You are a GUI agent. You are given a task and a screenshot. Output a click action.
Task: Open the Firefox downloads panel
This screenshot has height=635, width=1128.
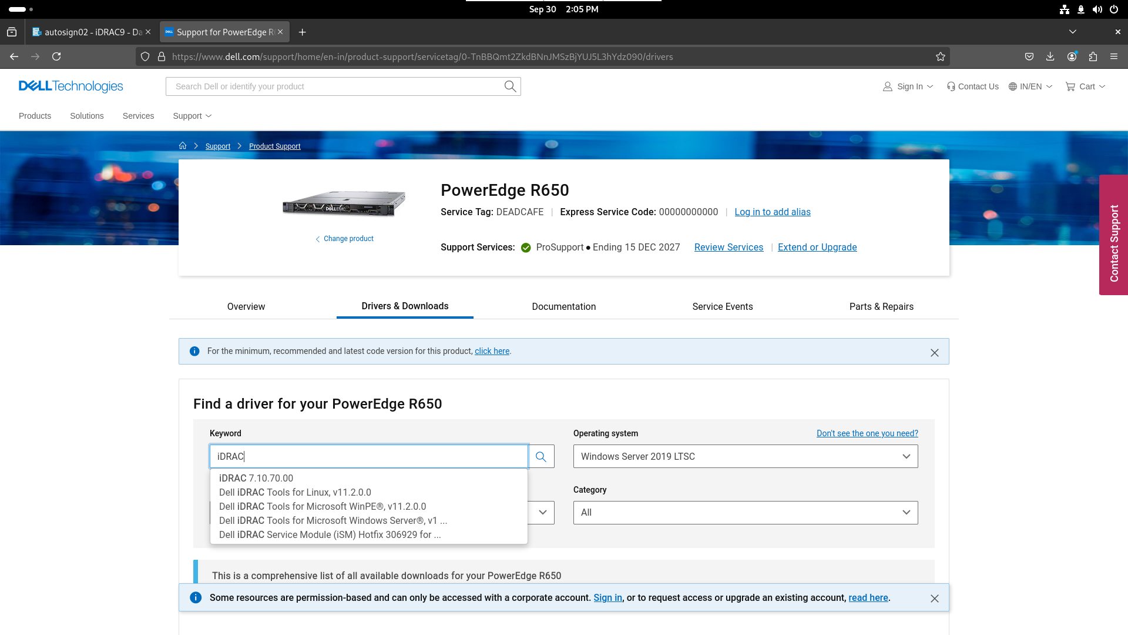1050,56
